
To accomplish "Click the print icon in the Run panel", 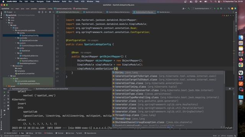I will point(8,106).
